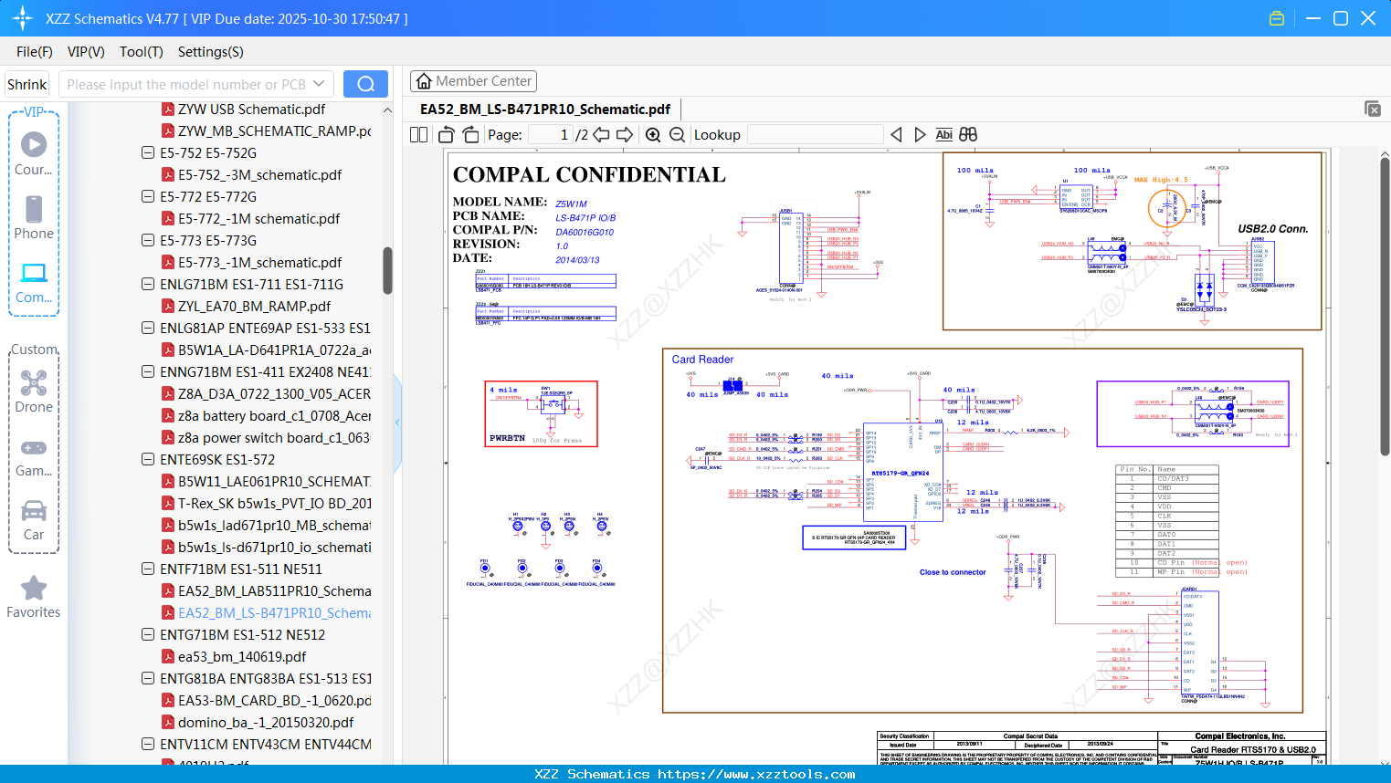Rotate the schematic page counterclockwise
This screenshot has height=783, width=1391.
(x=447, y=135)
